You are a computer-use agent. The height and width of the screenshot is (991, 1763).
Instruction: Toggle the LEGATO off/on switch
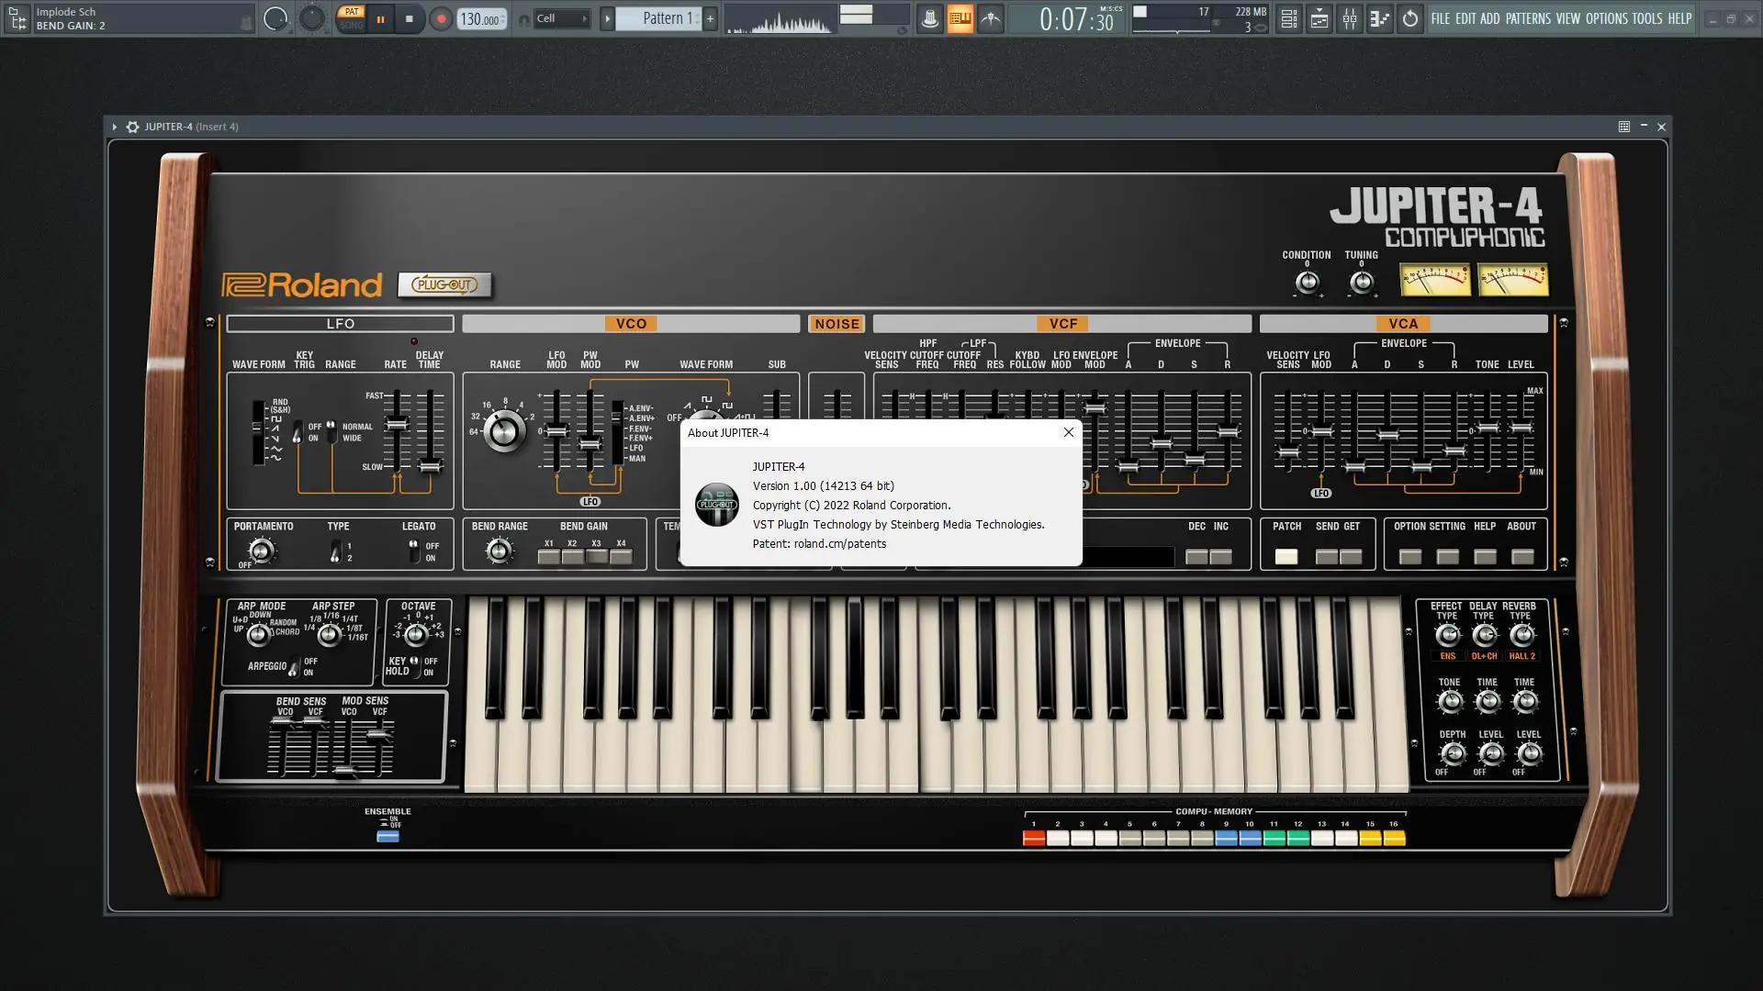pyautogui.click(x=413, y=550)
